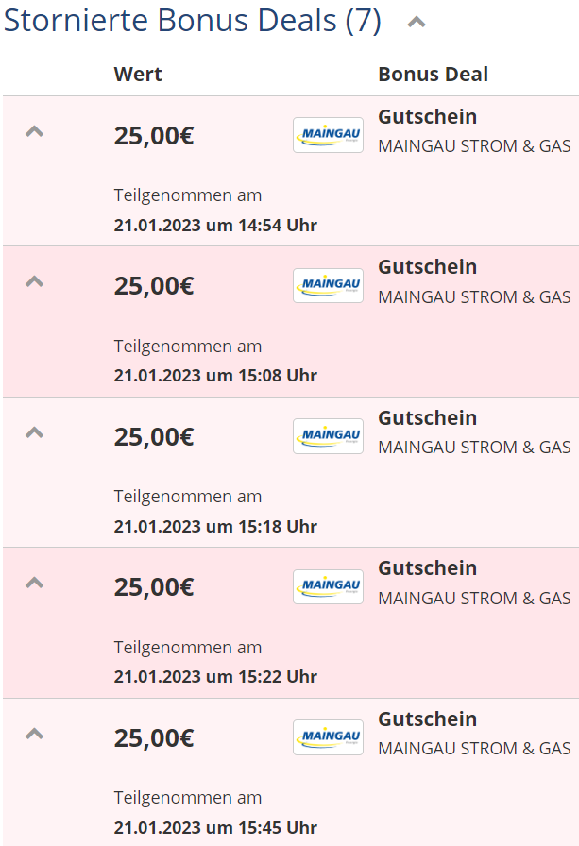Collapse the deal from 15:22 Uhr
Screen dimensions: 579x846
click(x=35, y=583)
